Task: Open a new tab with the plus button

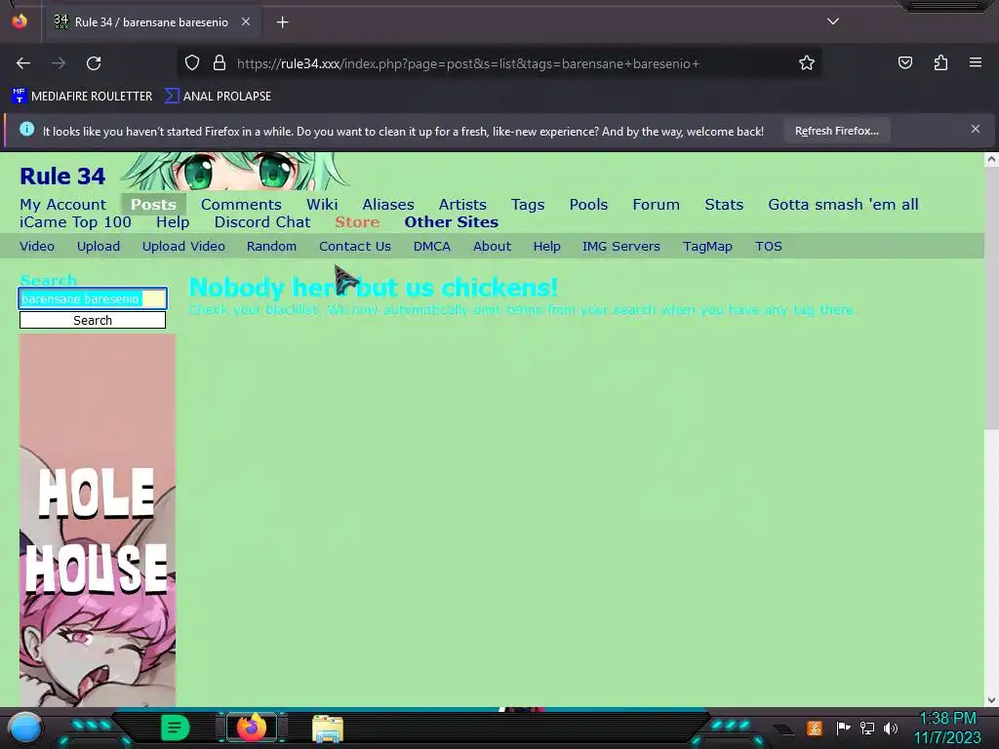Action: [x=282, y=22]
